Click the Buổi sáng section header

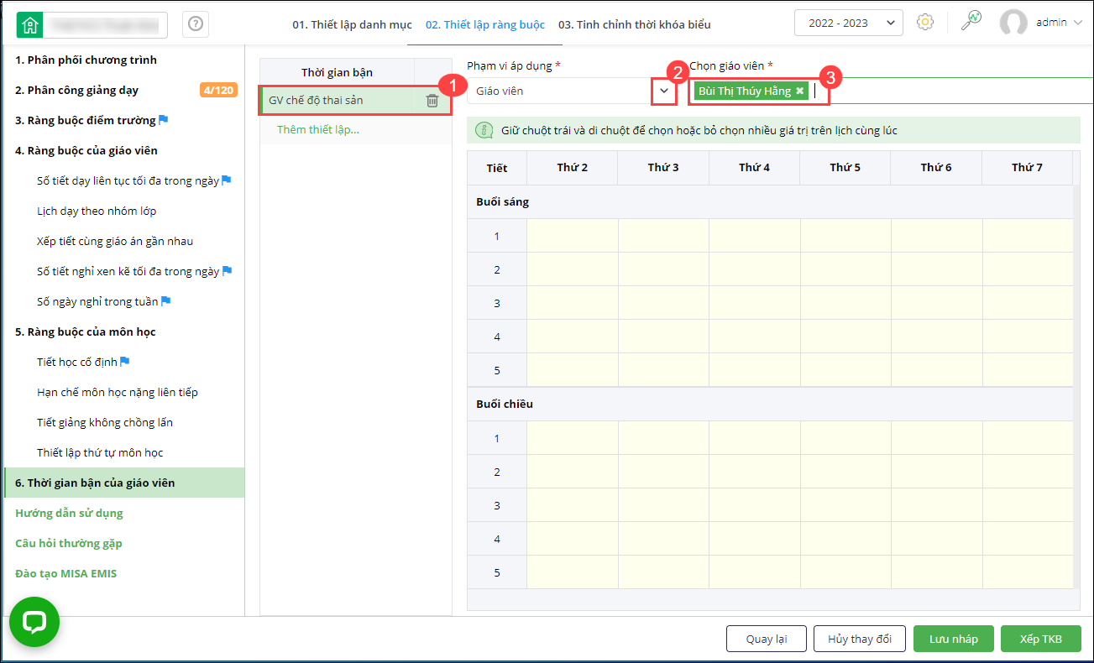[770, 202]
